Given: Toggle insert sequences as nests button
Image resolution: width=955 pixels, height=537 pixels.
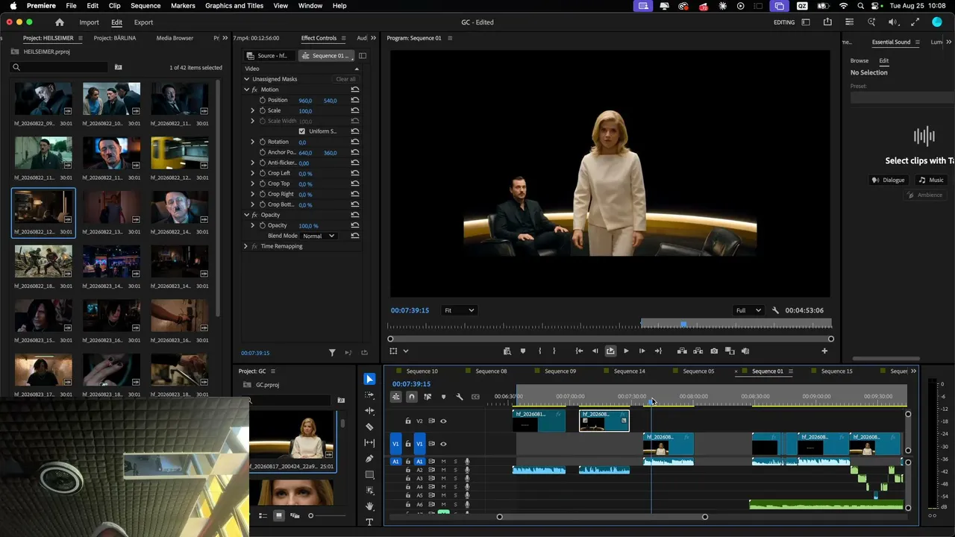Looking at the screenshot, I should (x=395, y=397).
